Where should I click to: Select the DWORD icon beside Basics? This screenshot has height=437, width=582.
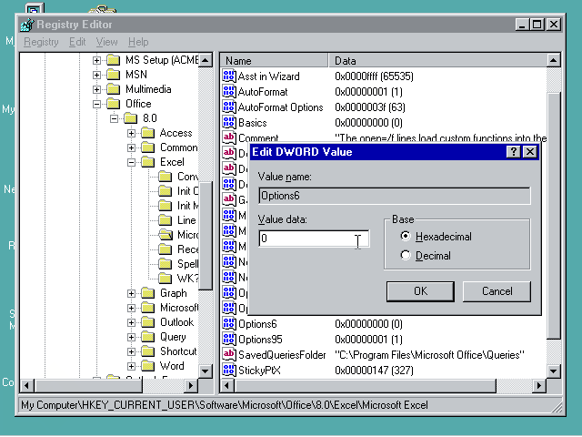pyautogui.click(x=229, y=122)
